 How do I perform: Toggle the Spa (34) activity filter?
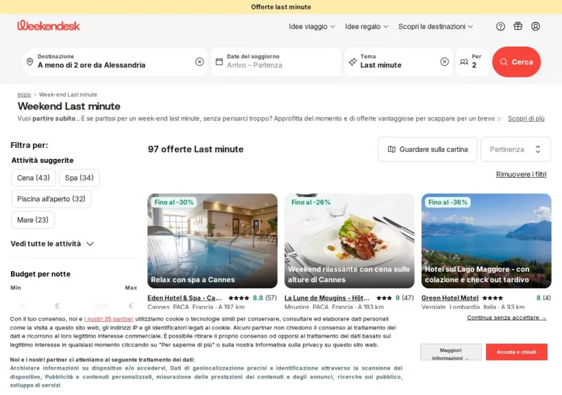click(80, 178)
